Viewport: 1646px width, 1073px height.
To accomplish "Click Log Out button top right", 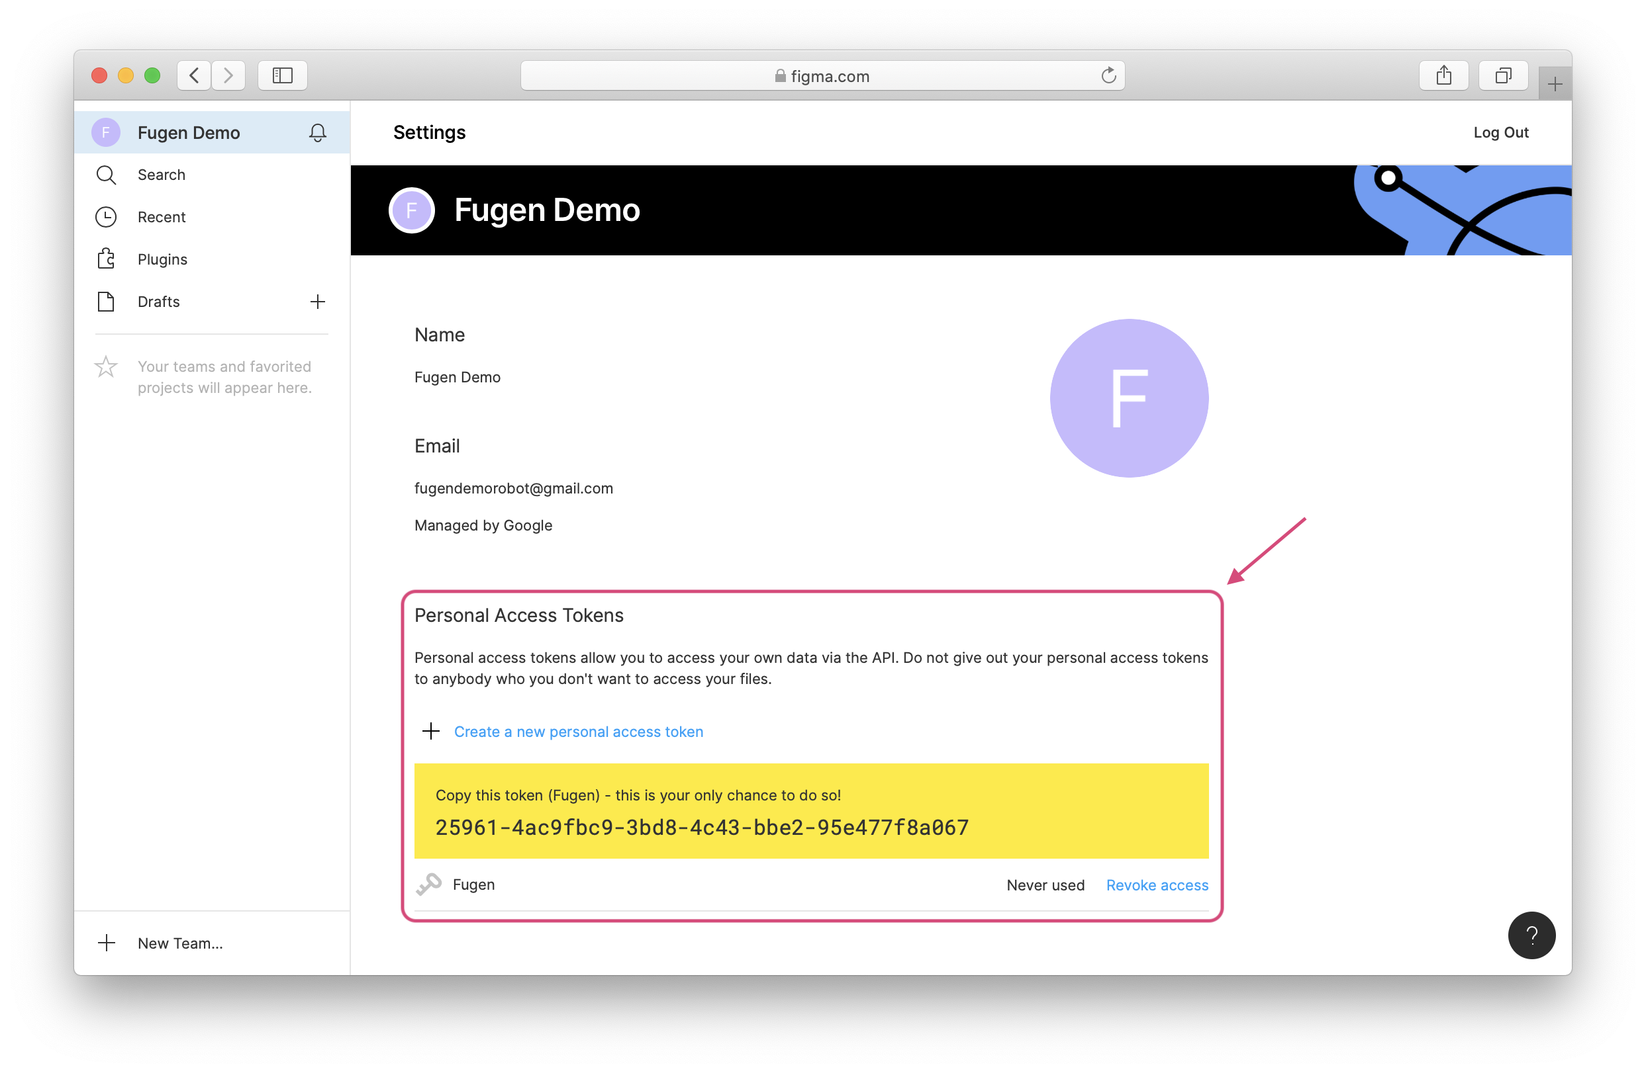I will point(1501,133).
